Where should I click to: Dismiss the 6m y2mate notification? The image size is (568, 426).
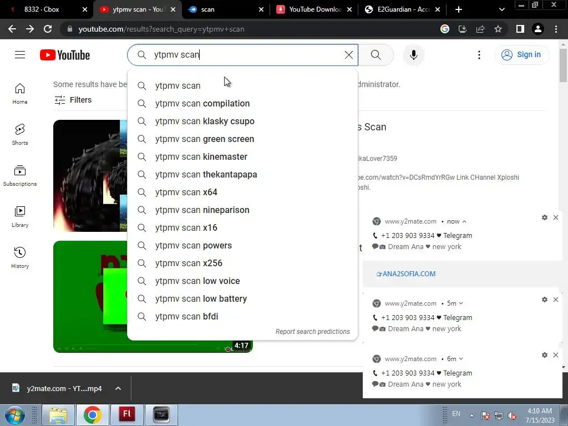556,355
